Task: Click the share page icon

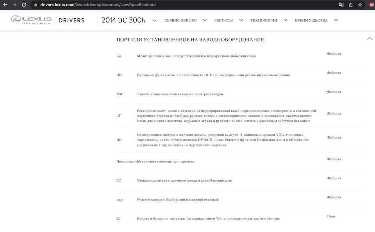Action: [351, 5]
